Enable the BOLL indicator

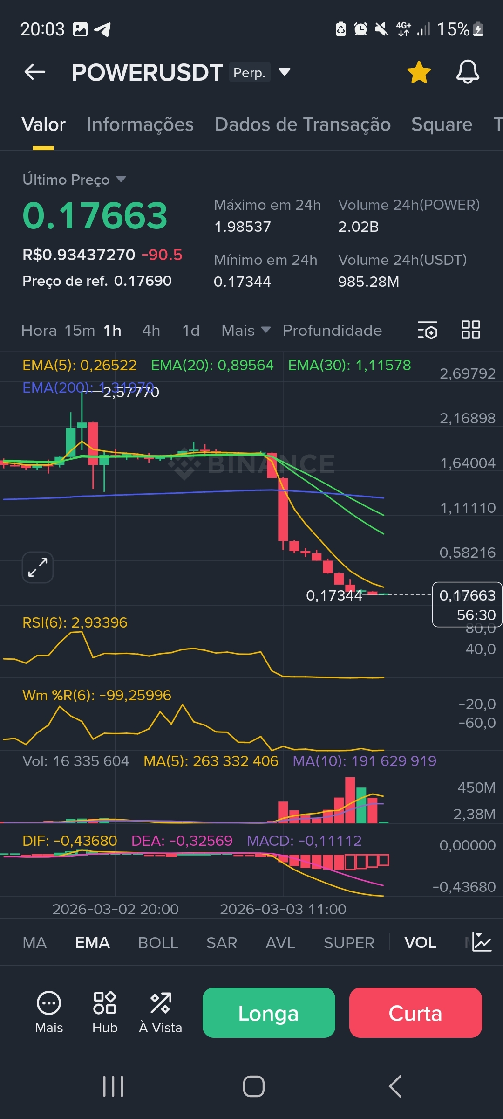click(158, 943)
